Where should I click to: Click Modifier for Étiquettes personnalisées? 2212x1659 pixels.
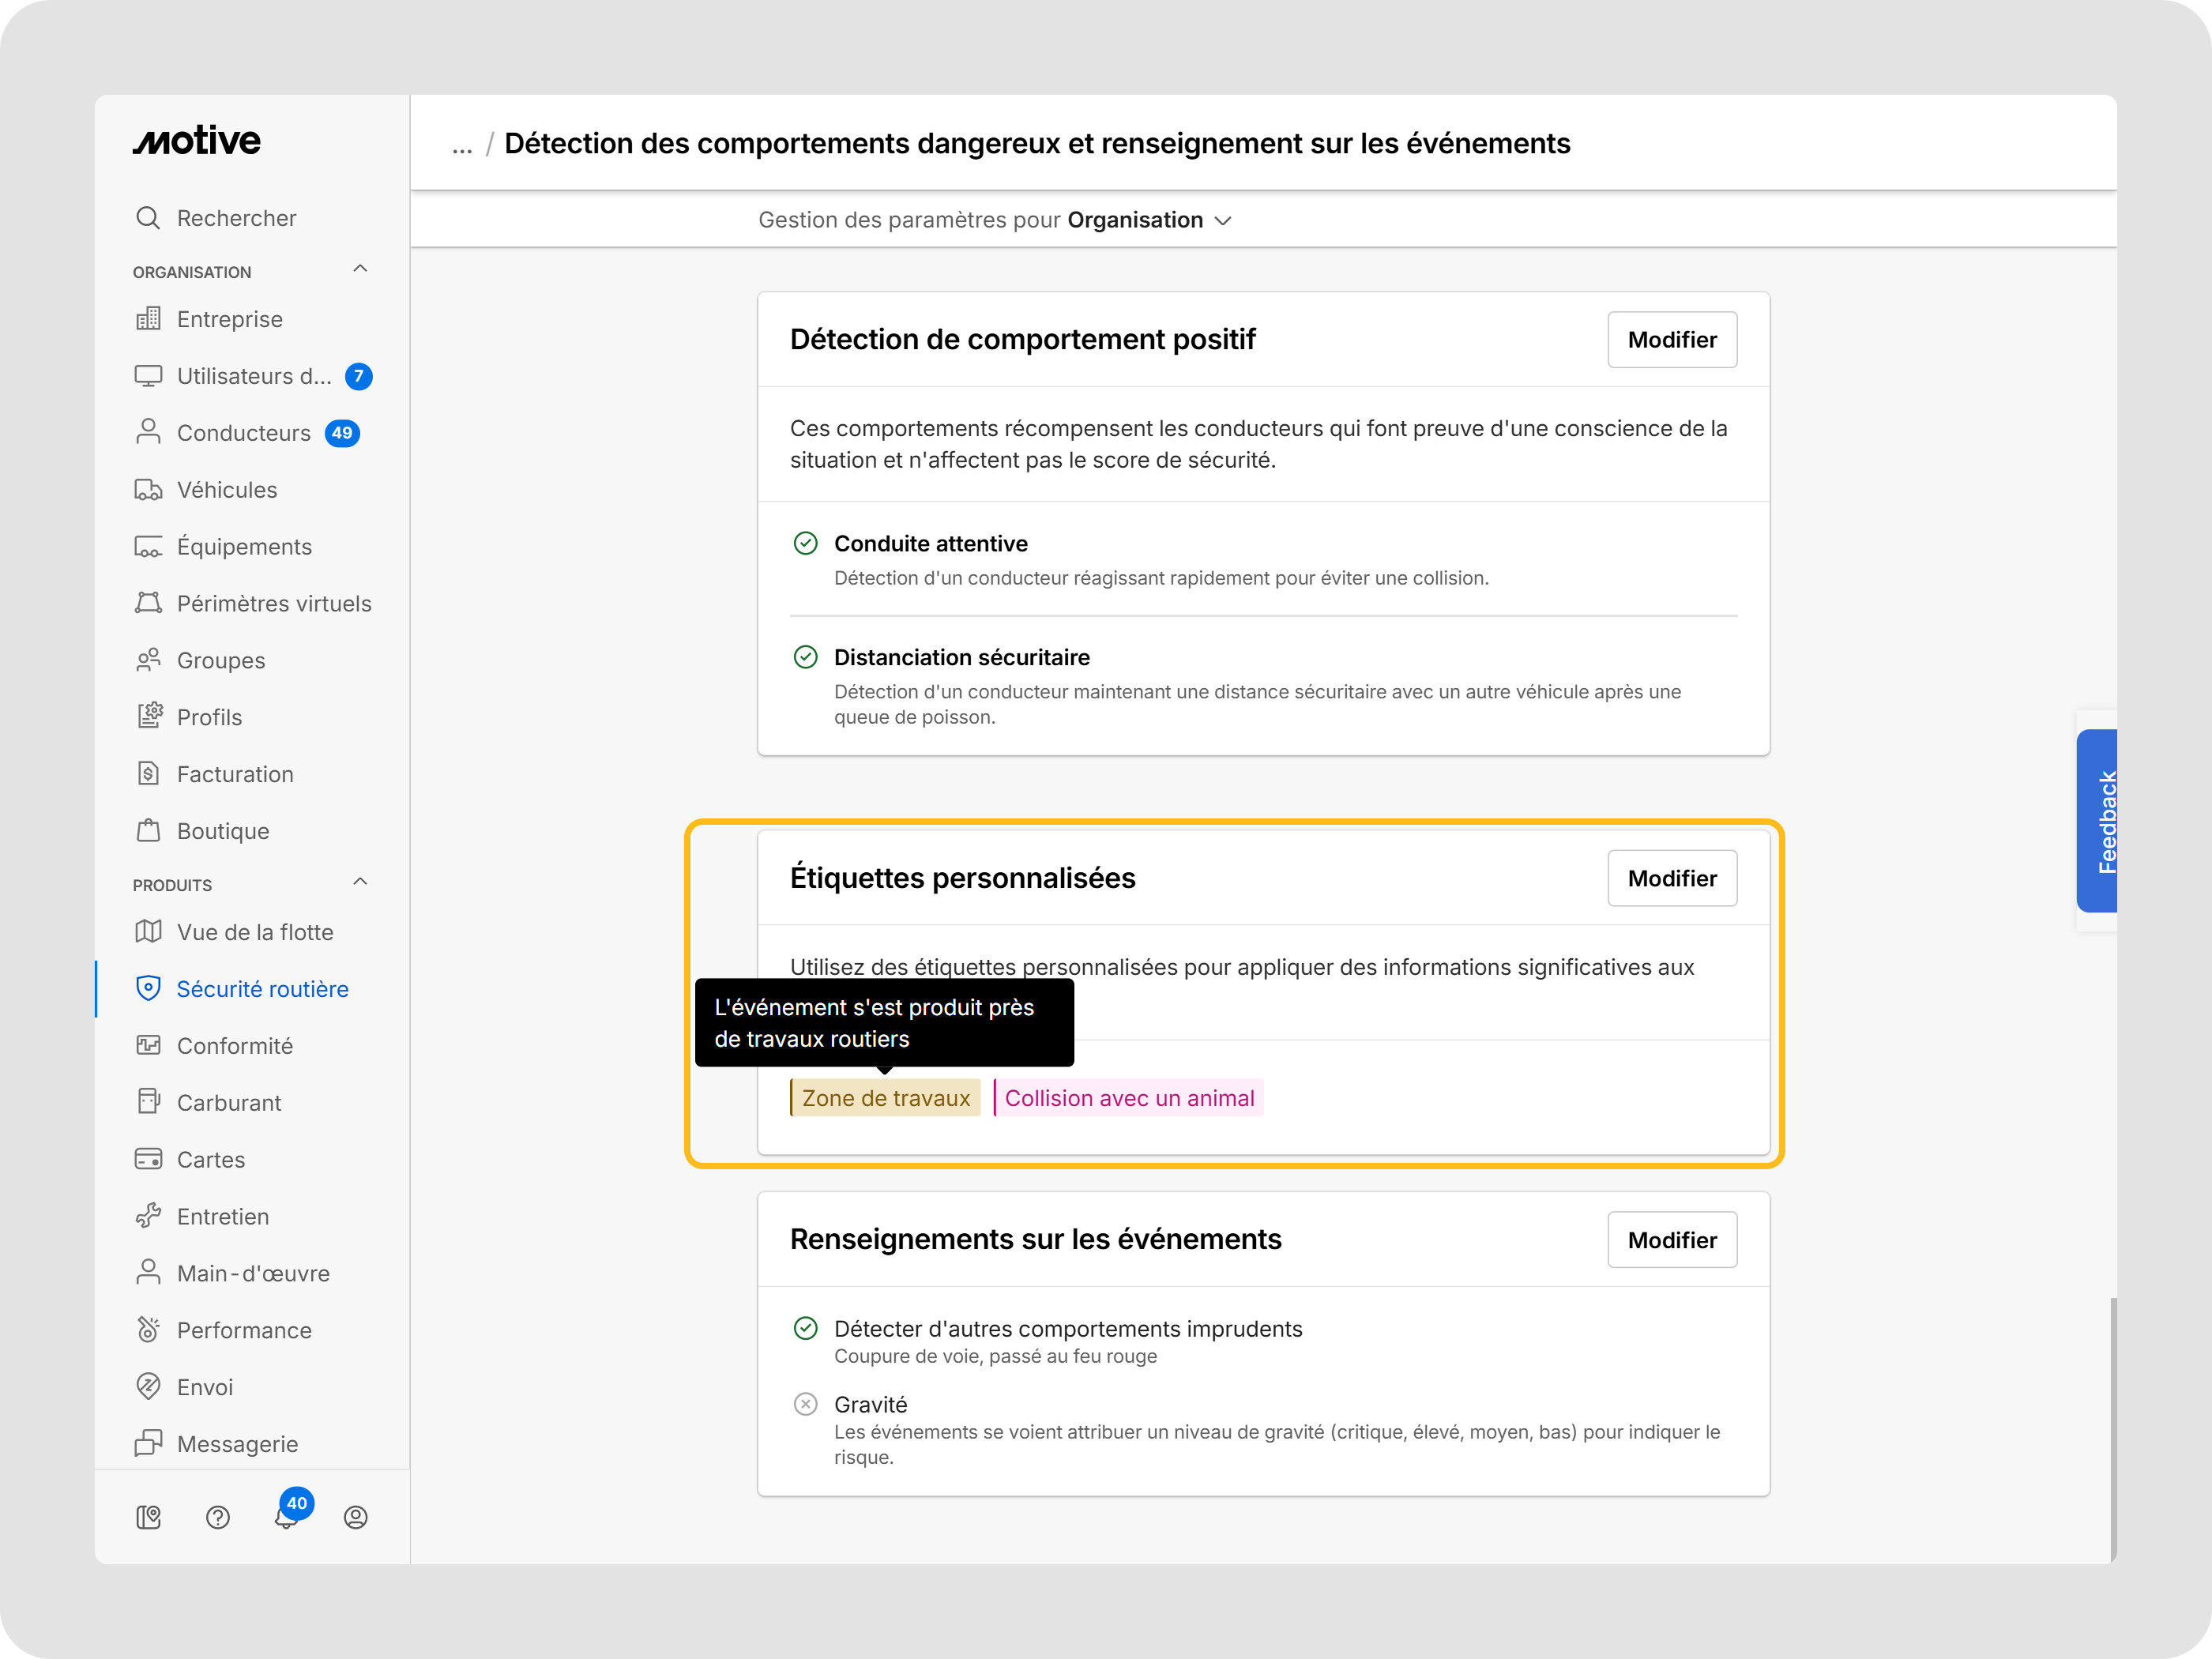[1672, 879]
